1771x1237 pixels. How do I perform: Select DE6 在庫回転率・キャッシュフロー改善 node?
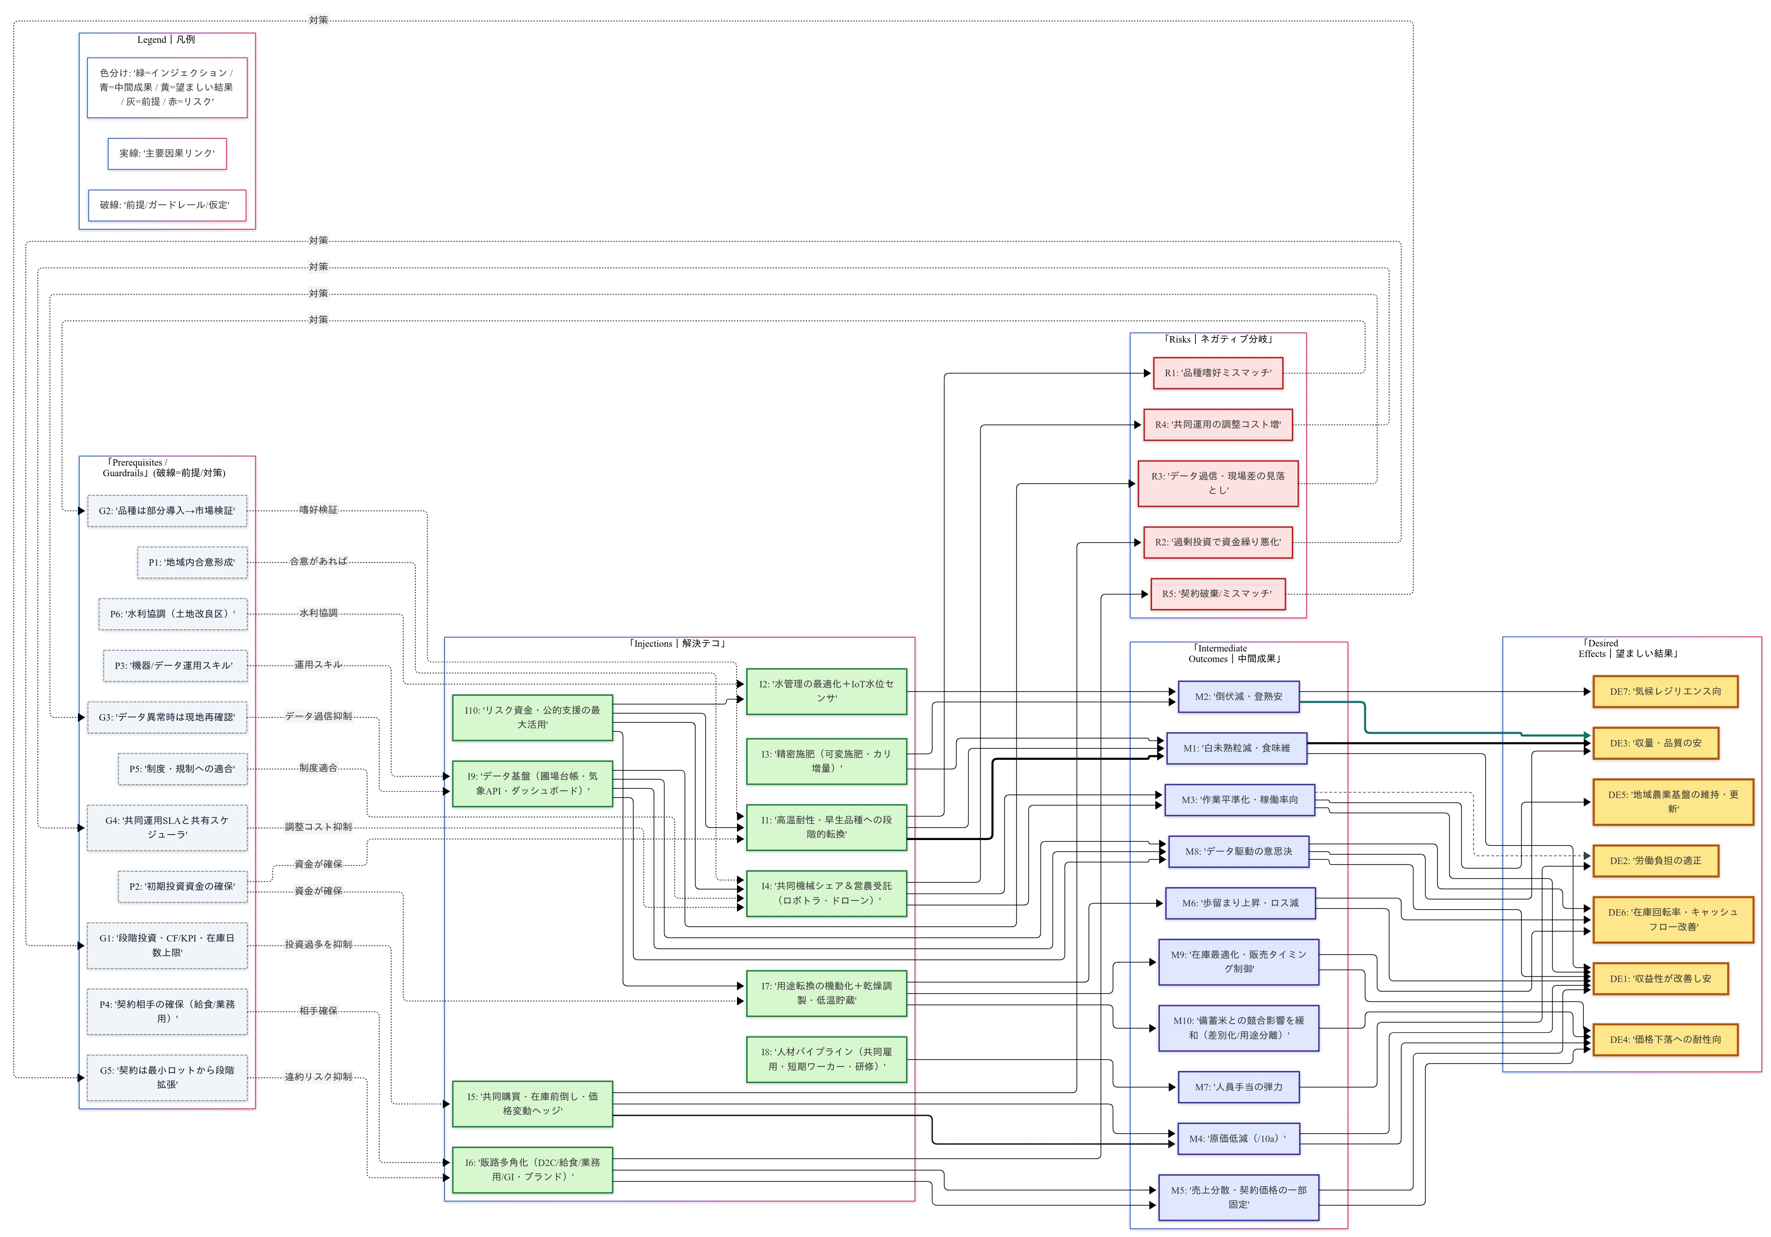coord(1673,920)
